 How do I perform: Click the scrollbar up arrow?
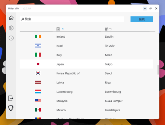[158, 33]
